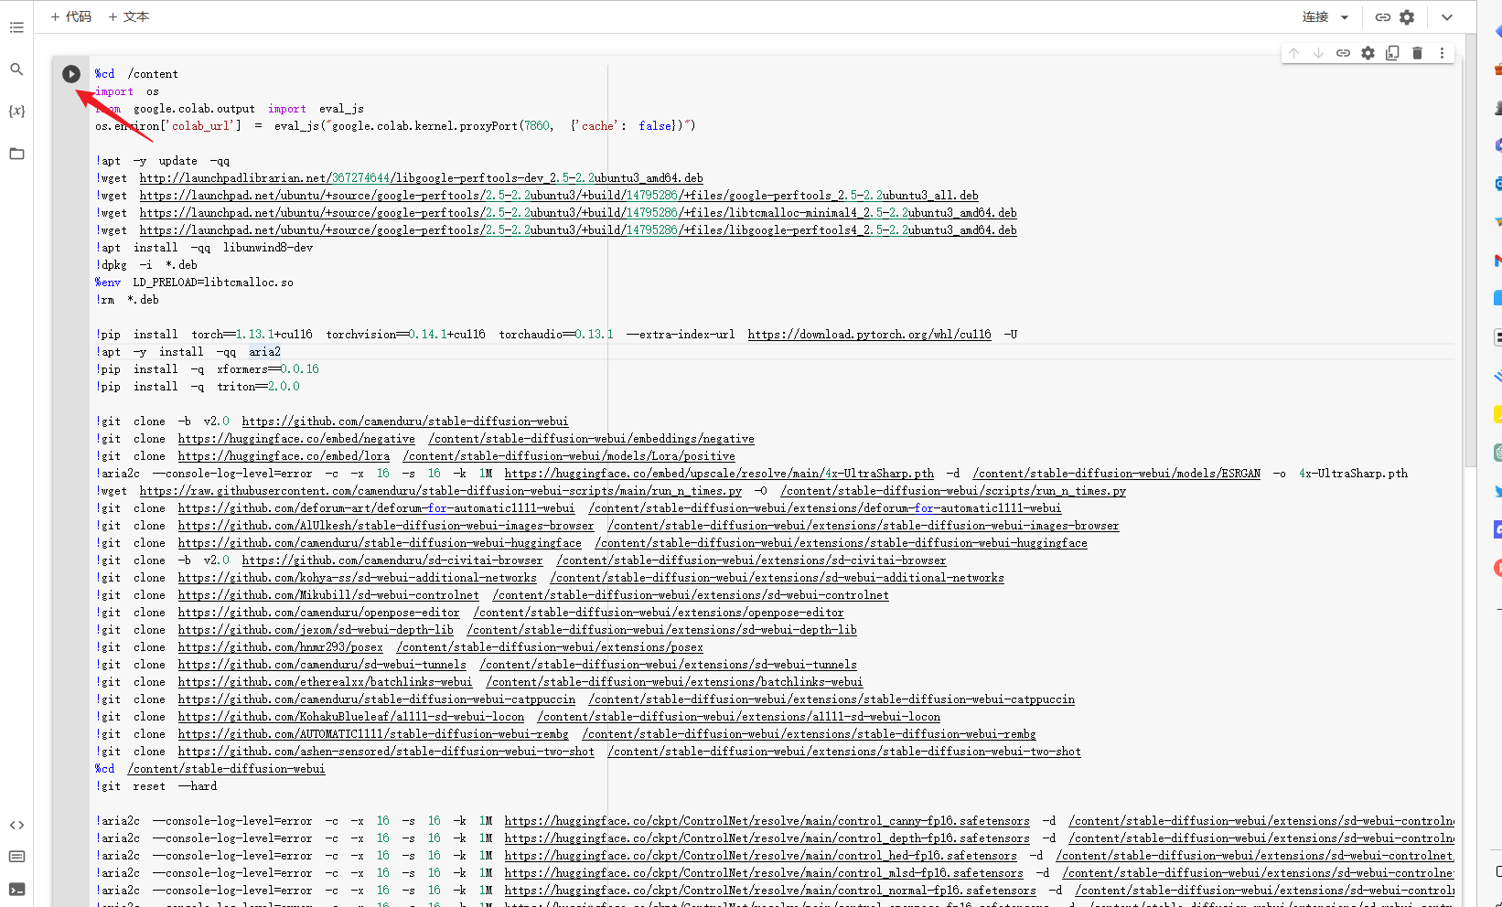Click the notebook vertical scrollbar

[x=1470, y=251]
